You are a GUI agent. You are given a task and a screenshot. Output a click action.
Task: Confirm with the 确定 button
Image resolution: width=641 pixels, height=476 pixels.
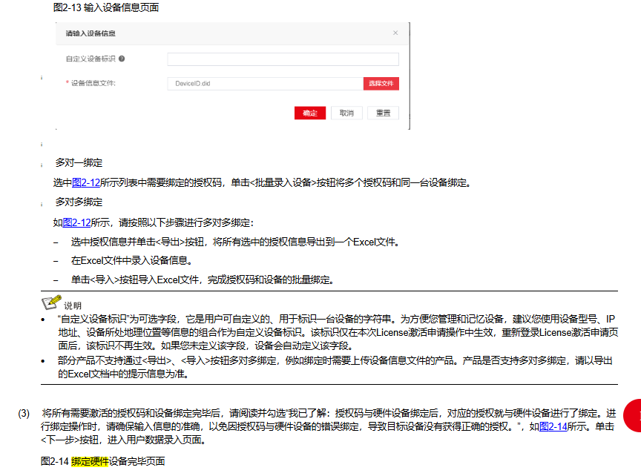coord(310,113)
